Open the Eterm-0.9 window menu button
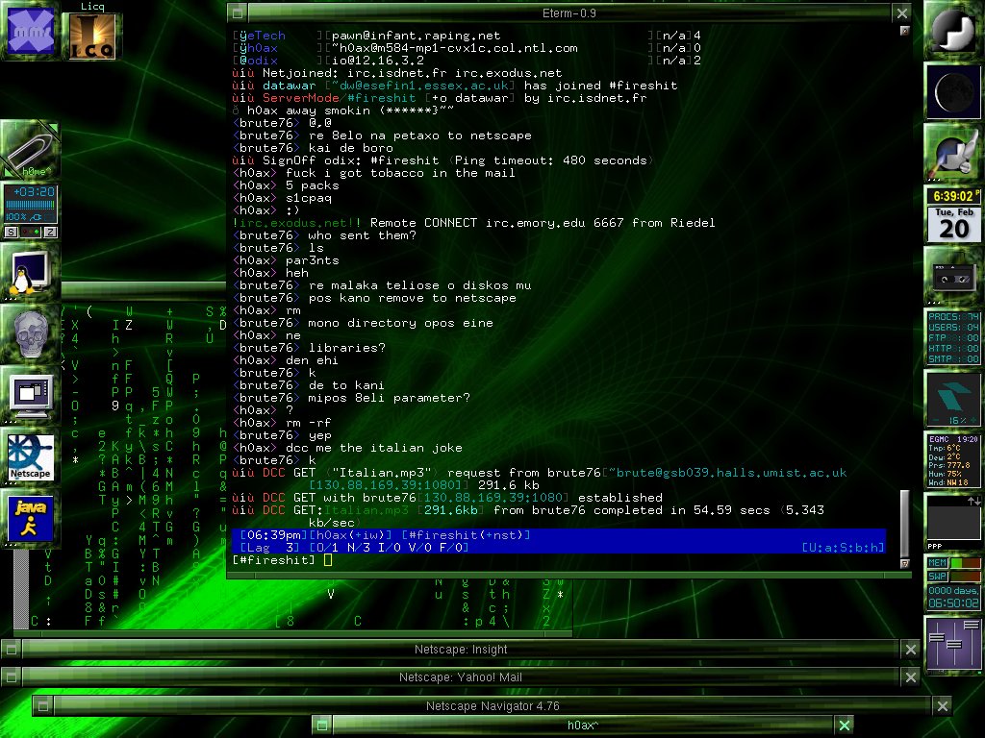This screenshot has height=738, width=985. pyautogui.click(x=237, y=12)
